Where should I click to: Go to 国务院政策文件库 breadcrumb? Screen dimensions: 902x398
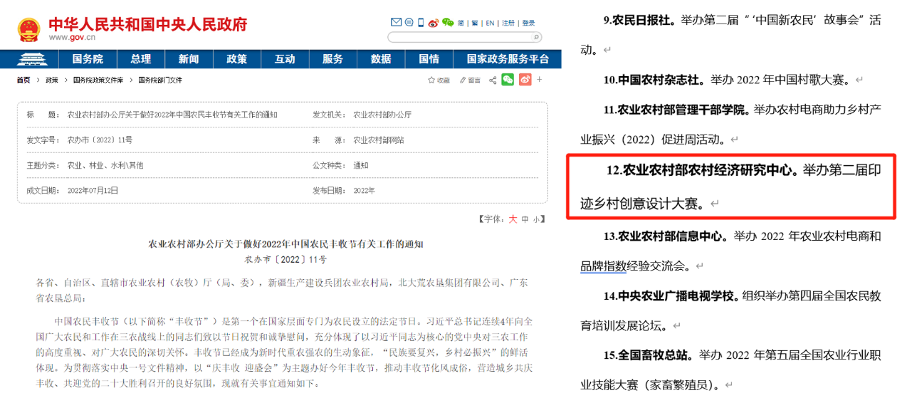coord(98,80)
